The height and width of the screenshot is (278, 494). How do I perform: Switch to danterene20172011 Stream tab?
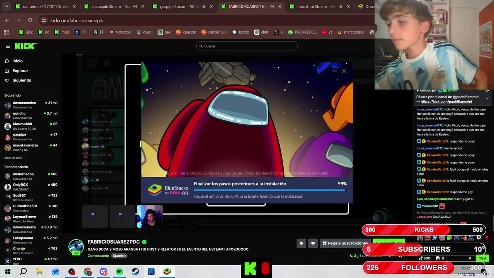tap(46, 7)
